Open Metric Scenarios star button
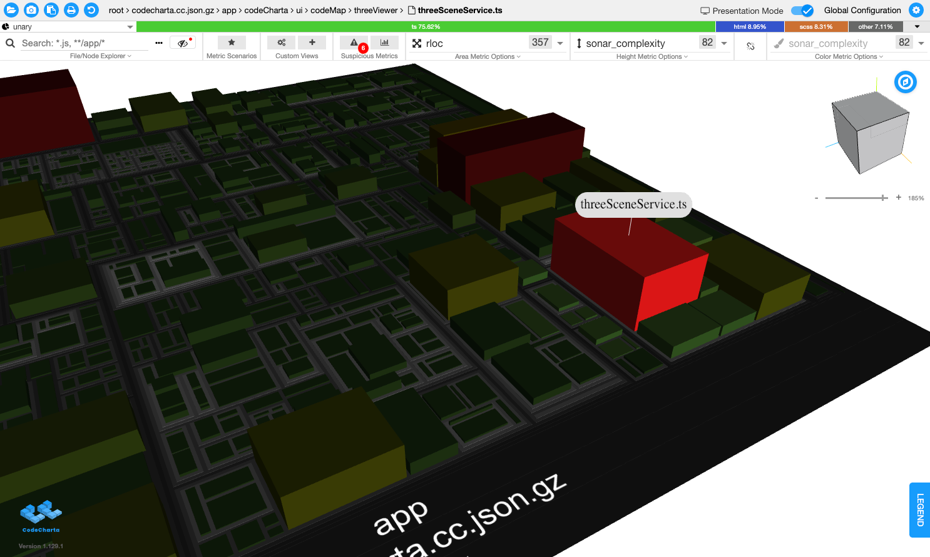 pyautogui.click(x=232, y=42)
